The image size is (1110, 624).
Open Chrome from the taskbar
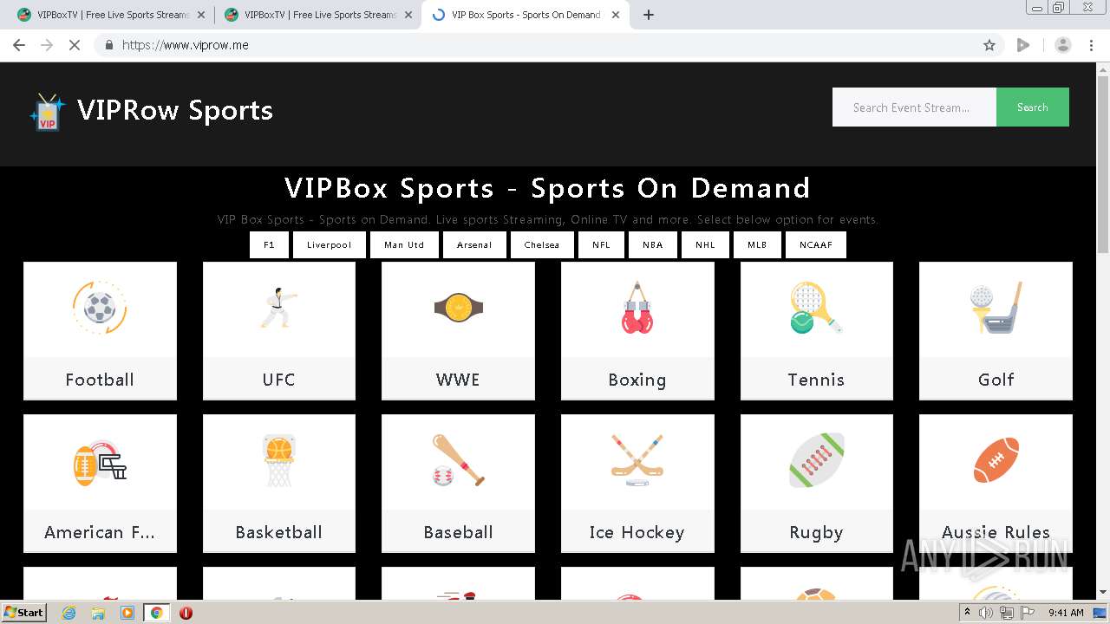click(x=156, y=613)
